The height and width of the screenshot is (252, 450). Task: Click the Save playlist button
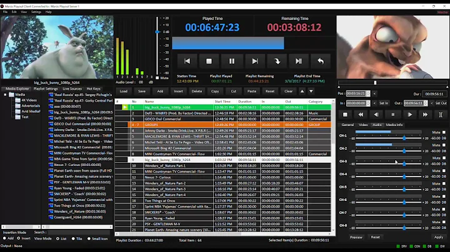click(x=142, y=91)
